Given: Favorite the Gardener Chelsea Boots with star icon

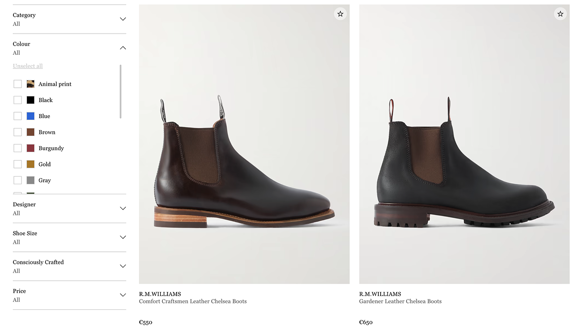Looking at the screenshot, I should [x=560, y=14].
